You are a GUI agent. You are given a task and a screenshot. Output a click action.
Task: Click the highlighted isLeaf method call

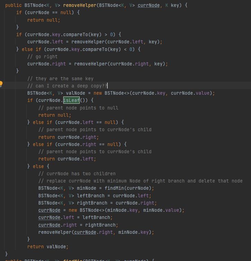[71, 100]
